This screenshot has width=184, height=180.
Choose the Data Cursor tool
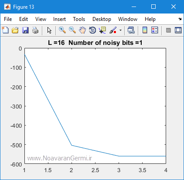[102, 30]
